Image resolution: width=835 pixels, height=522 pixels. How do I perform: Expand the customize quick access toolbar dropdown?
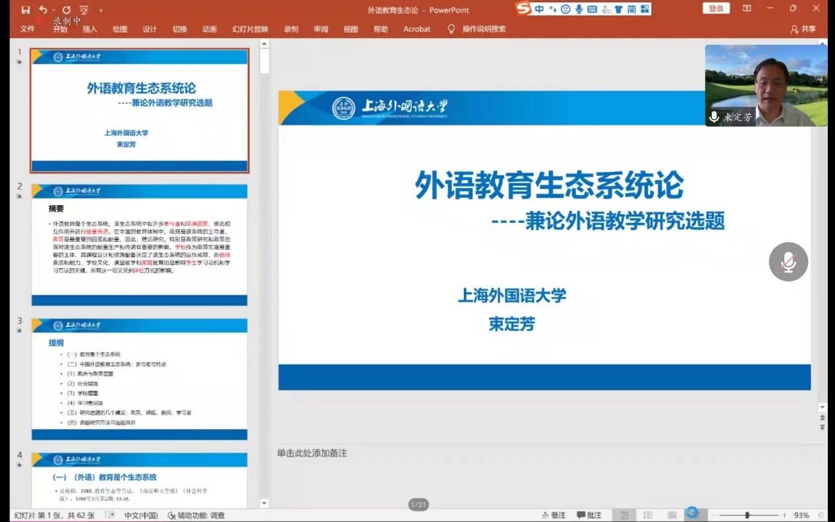(101, 10)
